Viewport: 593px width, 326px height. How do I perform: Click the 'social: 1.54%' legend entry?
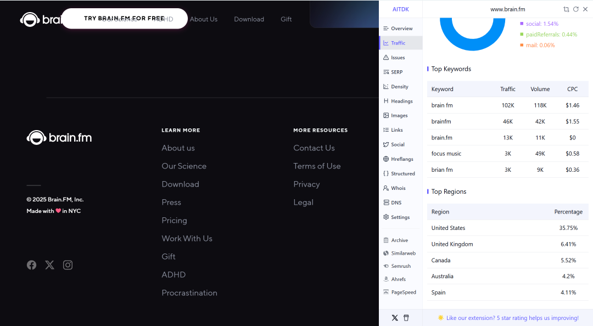click(539, 24)
